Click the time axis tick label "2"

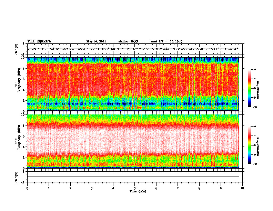pos(70,188)
